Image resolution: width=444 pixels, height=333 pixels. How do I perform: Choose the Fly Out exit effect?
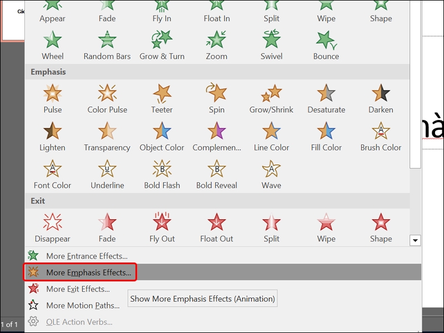(162, 228)
